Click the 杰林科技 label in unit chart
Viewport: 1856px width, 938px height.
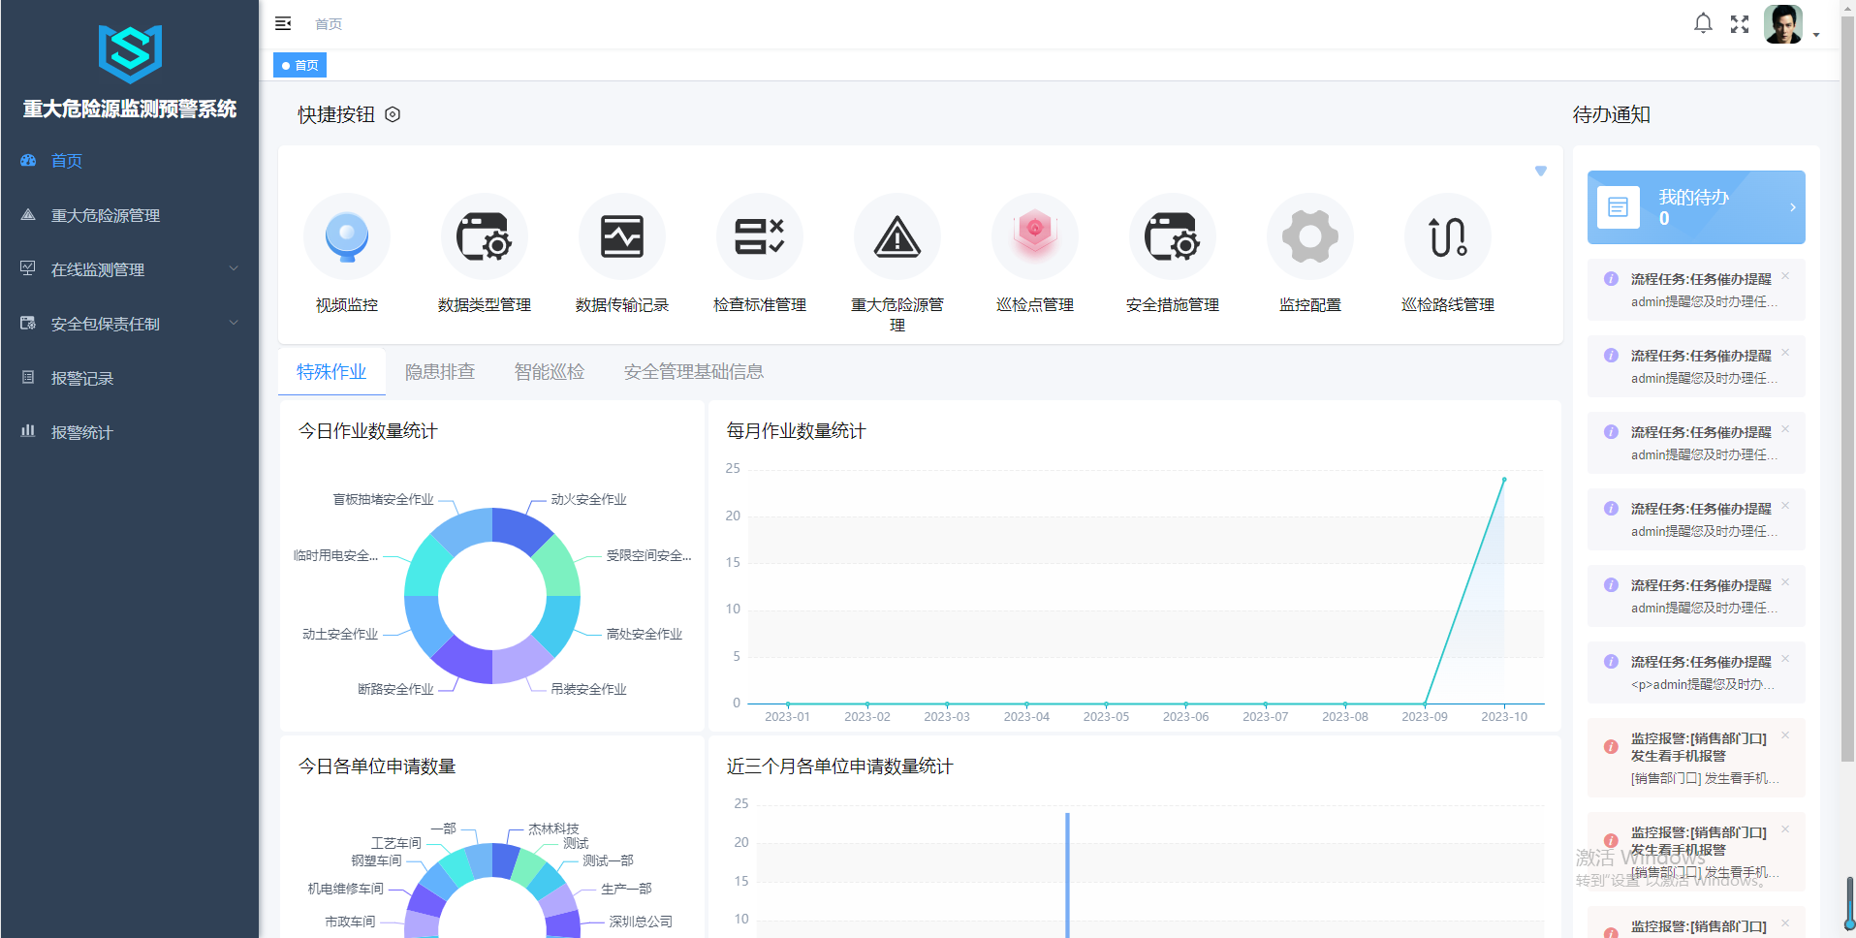coord(553,829)
